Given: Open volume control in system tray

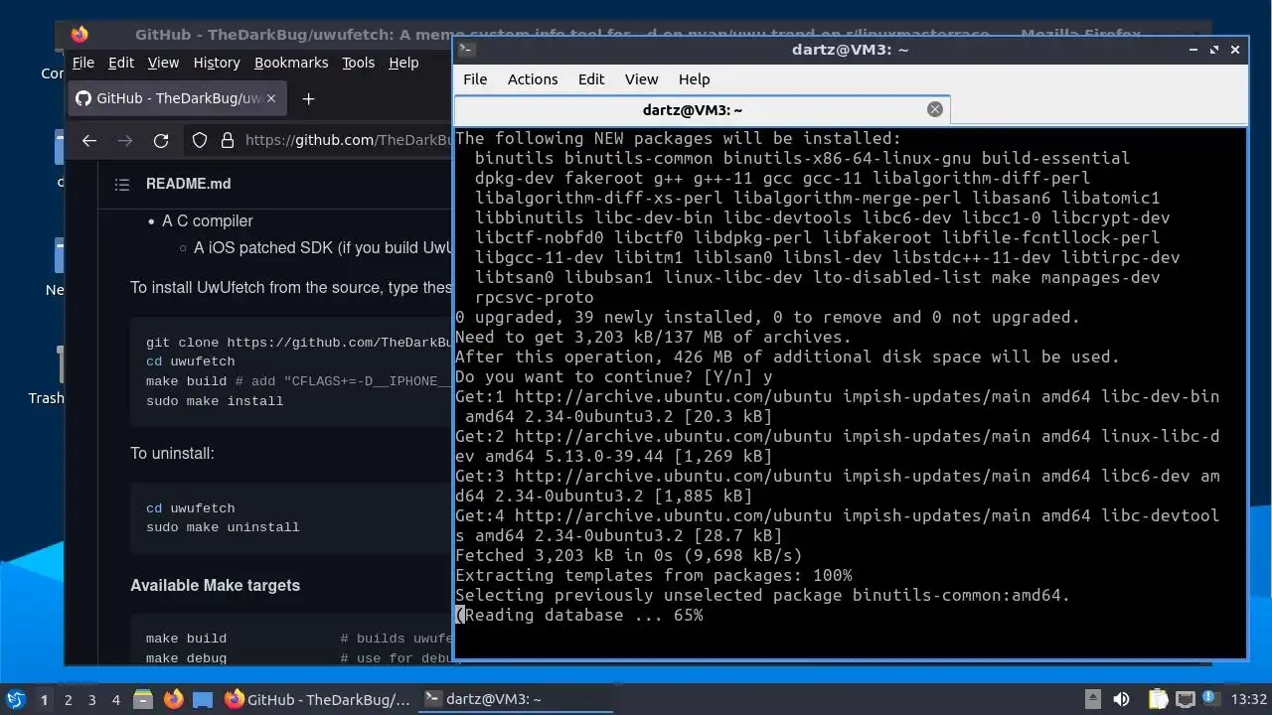Looking at the screenshot, I should pyautogui.click(x=1121, y=699).
